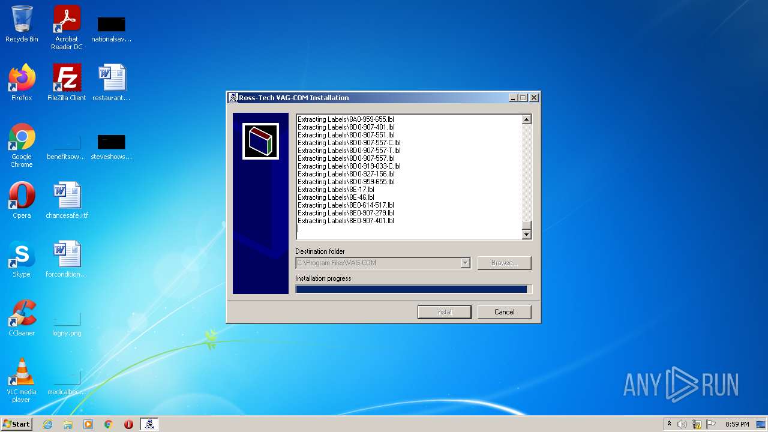This screenshot has width=768, height=432.
Task: Click Opera icon in the taskbar
Action: (x=128, y=424)
